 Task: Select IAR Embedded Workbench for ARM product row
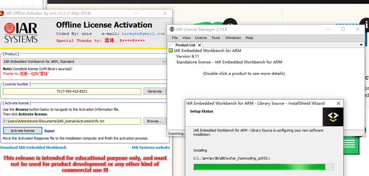pos(207,51)
